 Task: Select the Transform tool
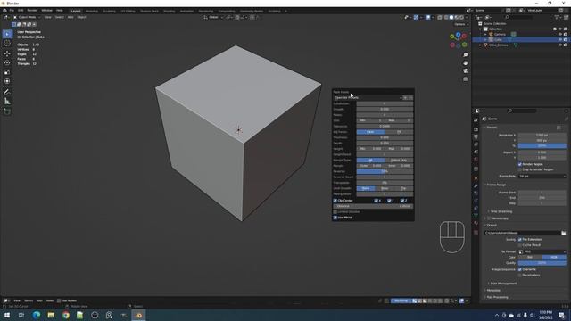click(x=7, y=81)
